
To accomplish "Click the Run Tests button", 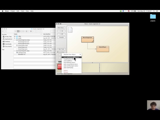I will coord(61,49).
